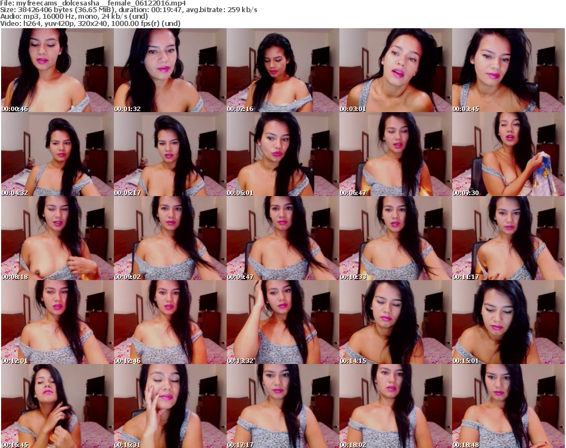Click the frame with timestamp 00:07:30
Viewport: 566px width, 448px height.
[x=509, y=154]
